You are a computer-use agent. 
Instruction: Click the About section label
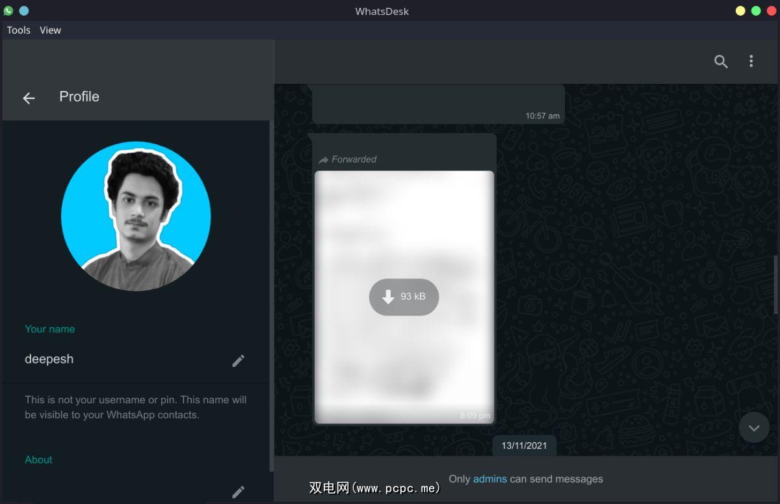[38, 460]
